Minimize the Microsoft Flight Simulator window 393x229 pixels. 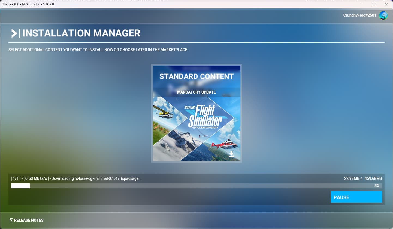[x=361, y=4]
